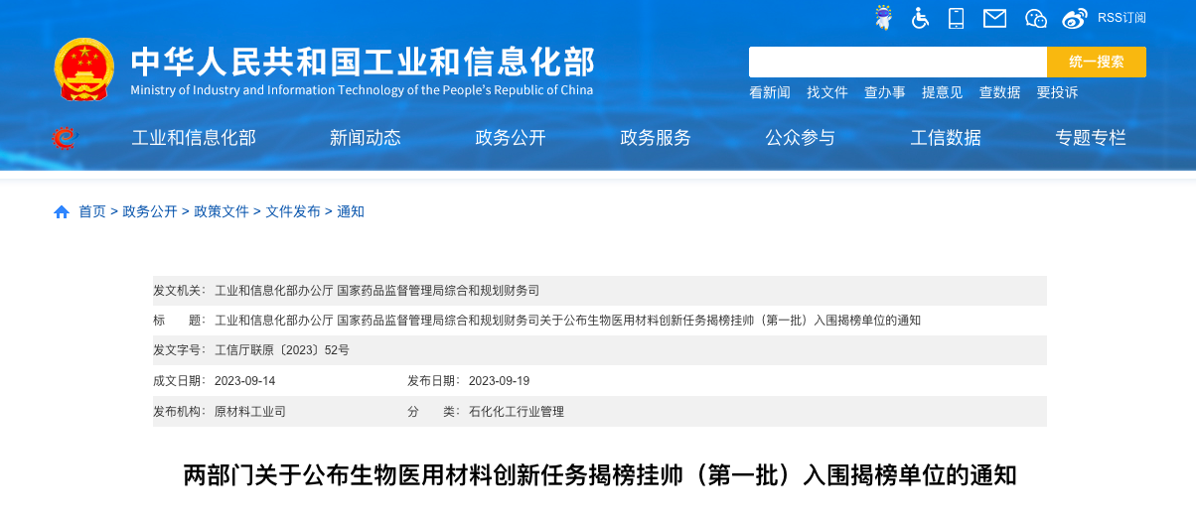Viewport: 1196px width, 523px height.
Task: Select 政务服务 in the navigation bar
Action: tap(656, 138)
